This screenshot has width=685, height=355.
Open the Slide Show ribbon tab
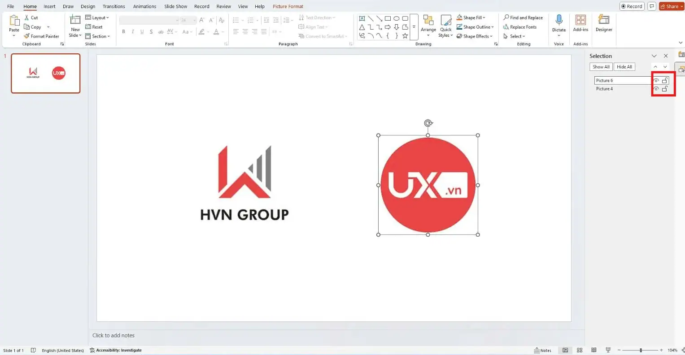pyautogui.click(x=175, y=6)
